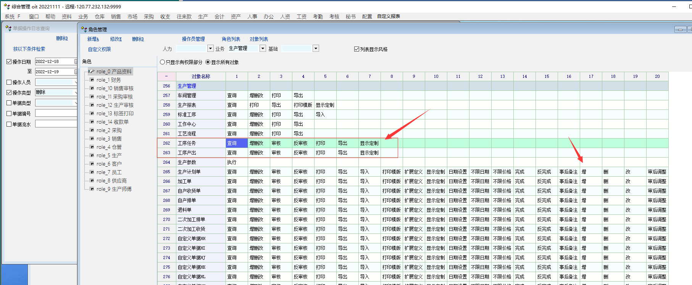Open the 仓库 menu in menu bar

(x=99, y=16)
